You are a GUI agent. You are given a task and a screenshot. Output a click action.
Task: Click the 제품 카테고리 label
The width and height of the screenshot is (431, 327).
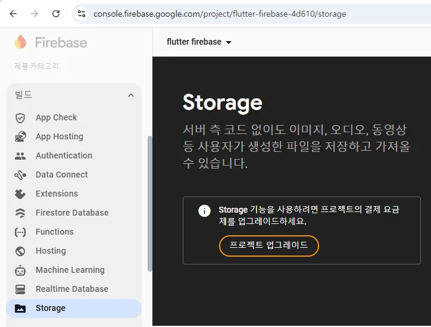(x=36, y=66)
